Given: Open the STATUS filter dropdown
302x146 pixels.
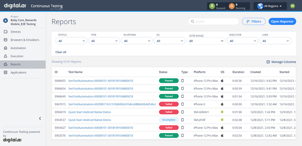Looking at the screenshot, I should coord(71,41).
